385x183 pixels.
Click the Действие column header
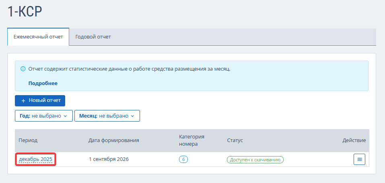click(354, 140)
